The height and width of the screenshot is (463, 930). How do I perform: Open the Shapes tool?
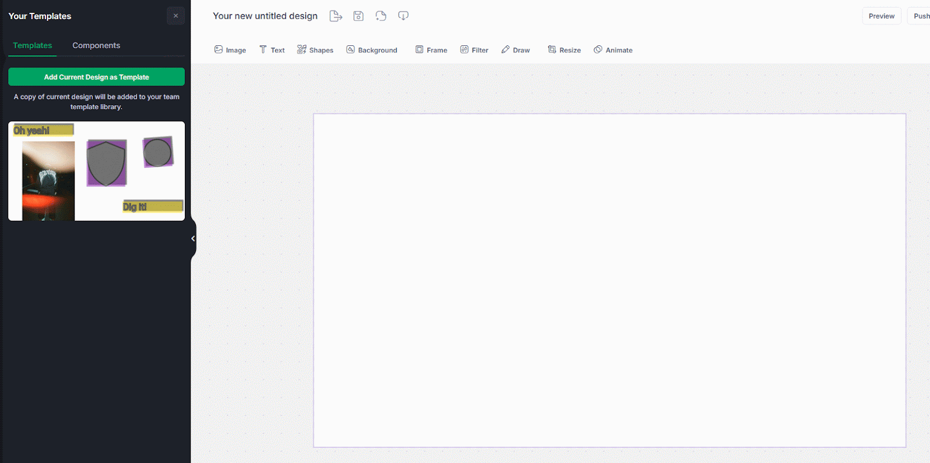[315, 50]
